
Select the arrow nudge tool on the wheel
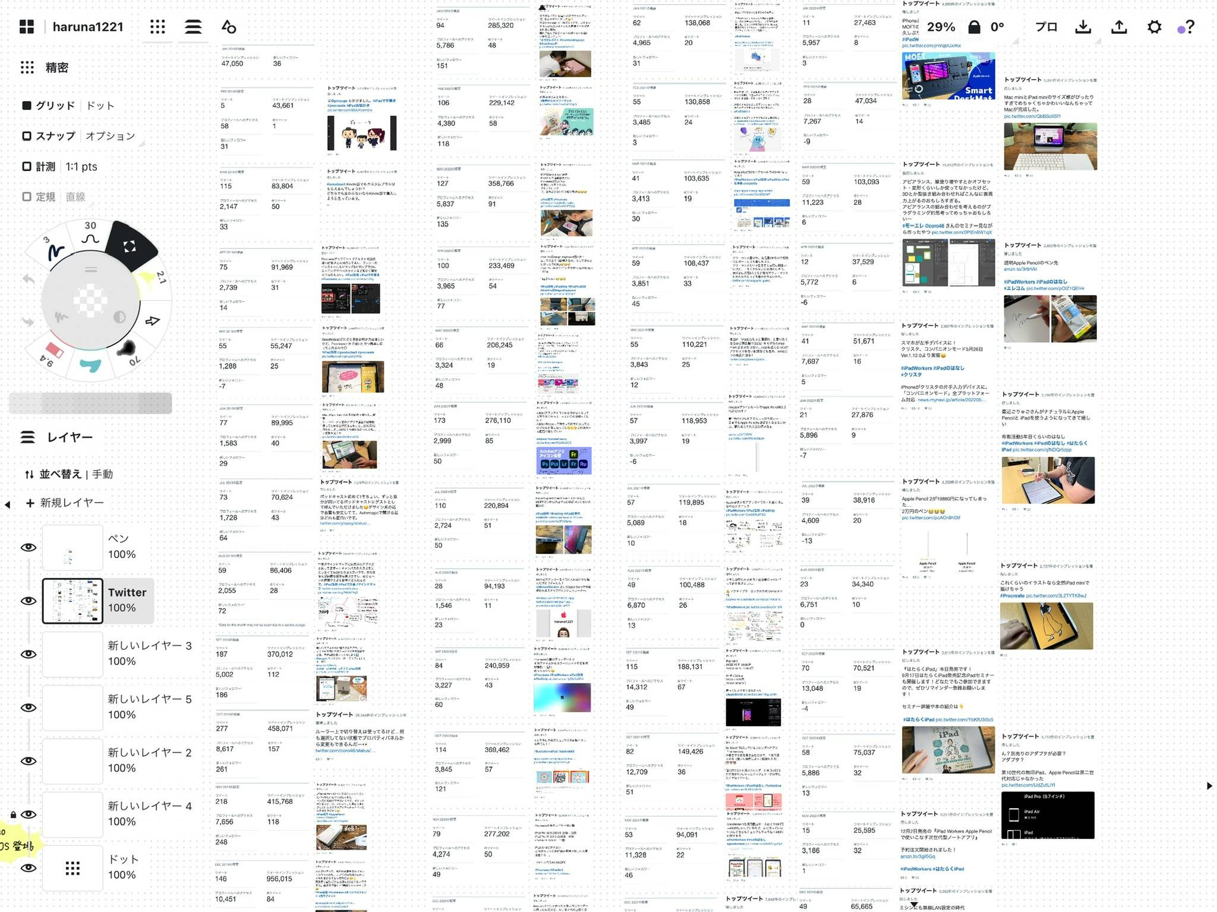[x=153, y=321]
